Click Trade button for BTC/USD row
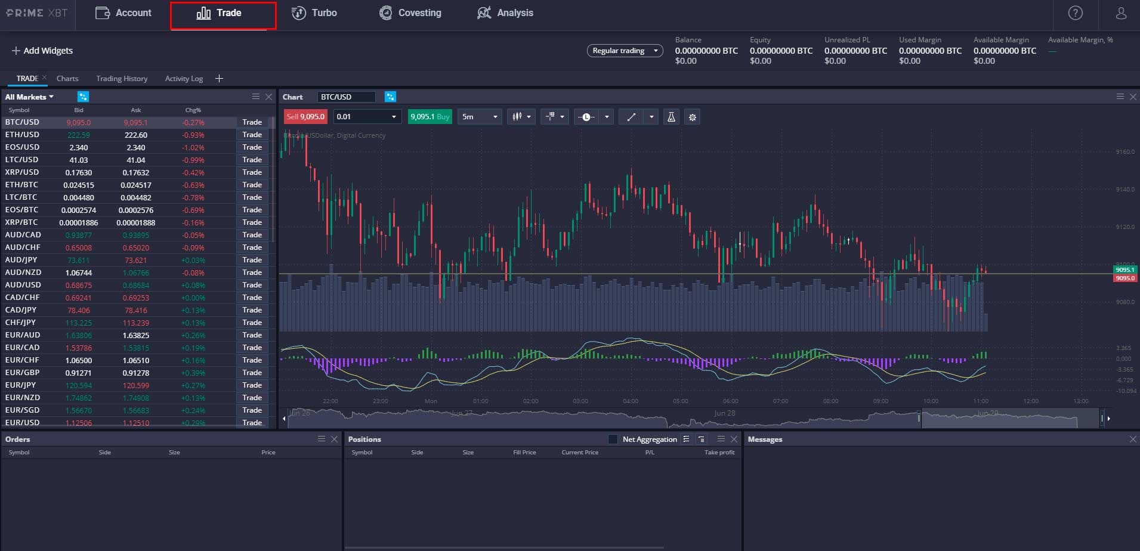This screenshot has height=551, width=1140. (252, 122)
